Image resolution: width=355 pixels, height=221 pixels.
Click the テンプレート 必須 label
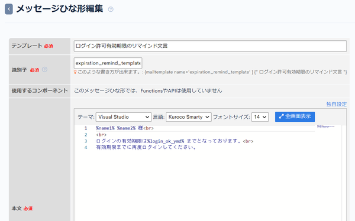tap(32, 45)
